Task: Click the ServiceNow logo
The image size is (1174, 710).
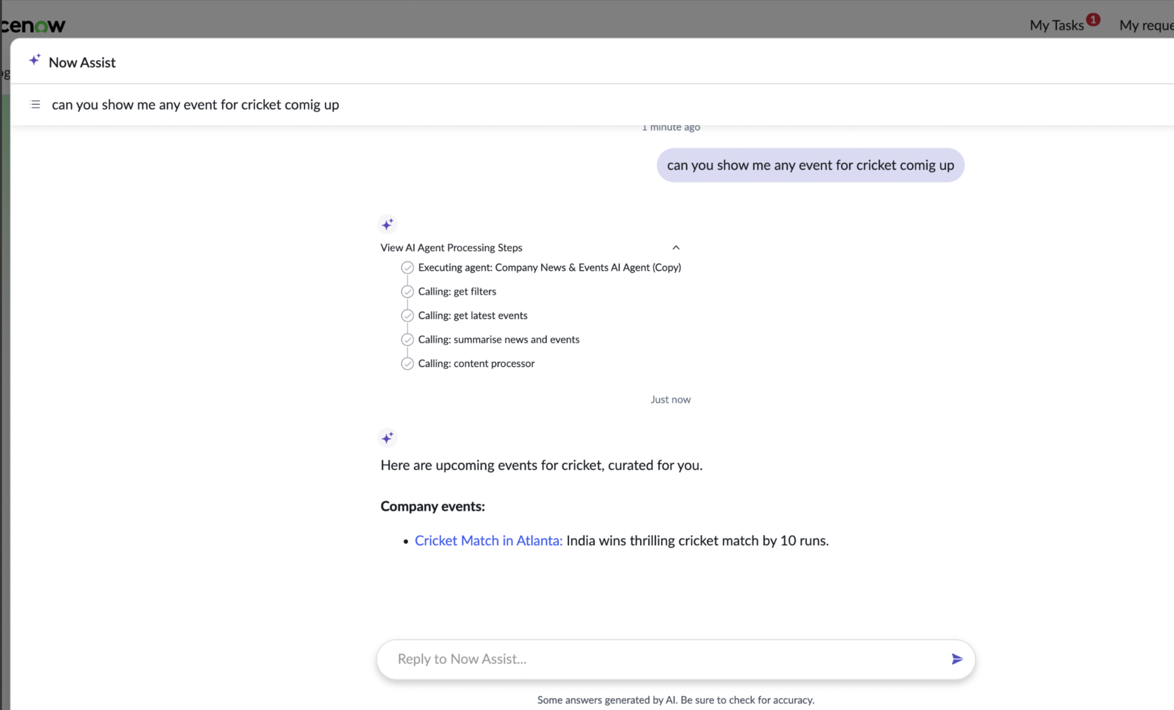Action: coord(32,25)
